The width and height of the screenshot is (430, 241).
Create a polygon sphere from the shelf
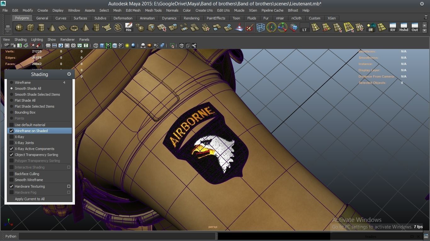coord(19,28)
